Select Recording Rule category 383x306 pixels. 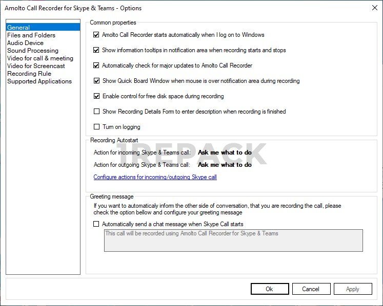pyautogui.click(x=29, y=74)
